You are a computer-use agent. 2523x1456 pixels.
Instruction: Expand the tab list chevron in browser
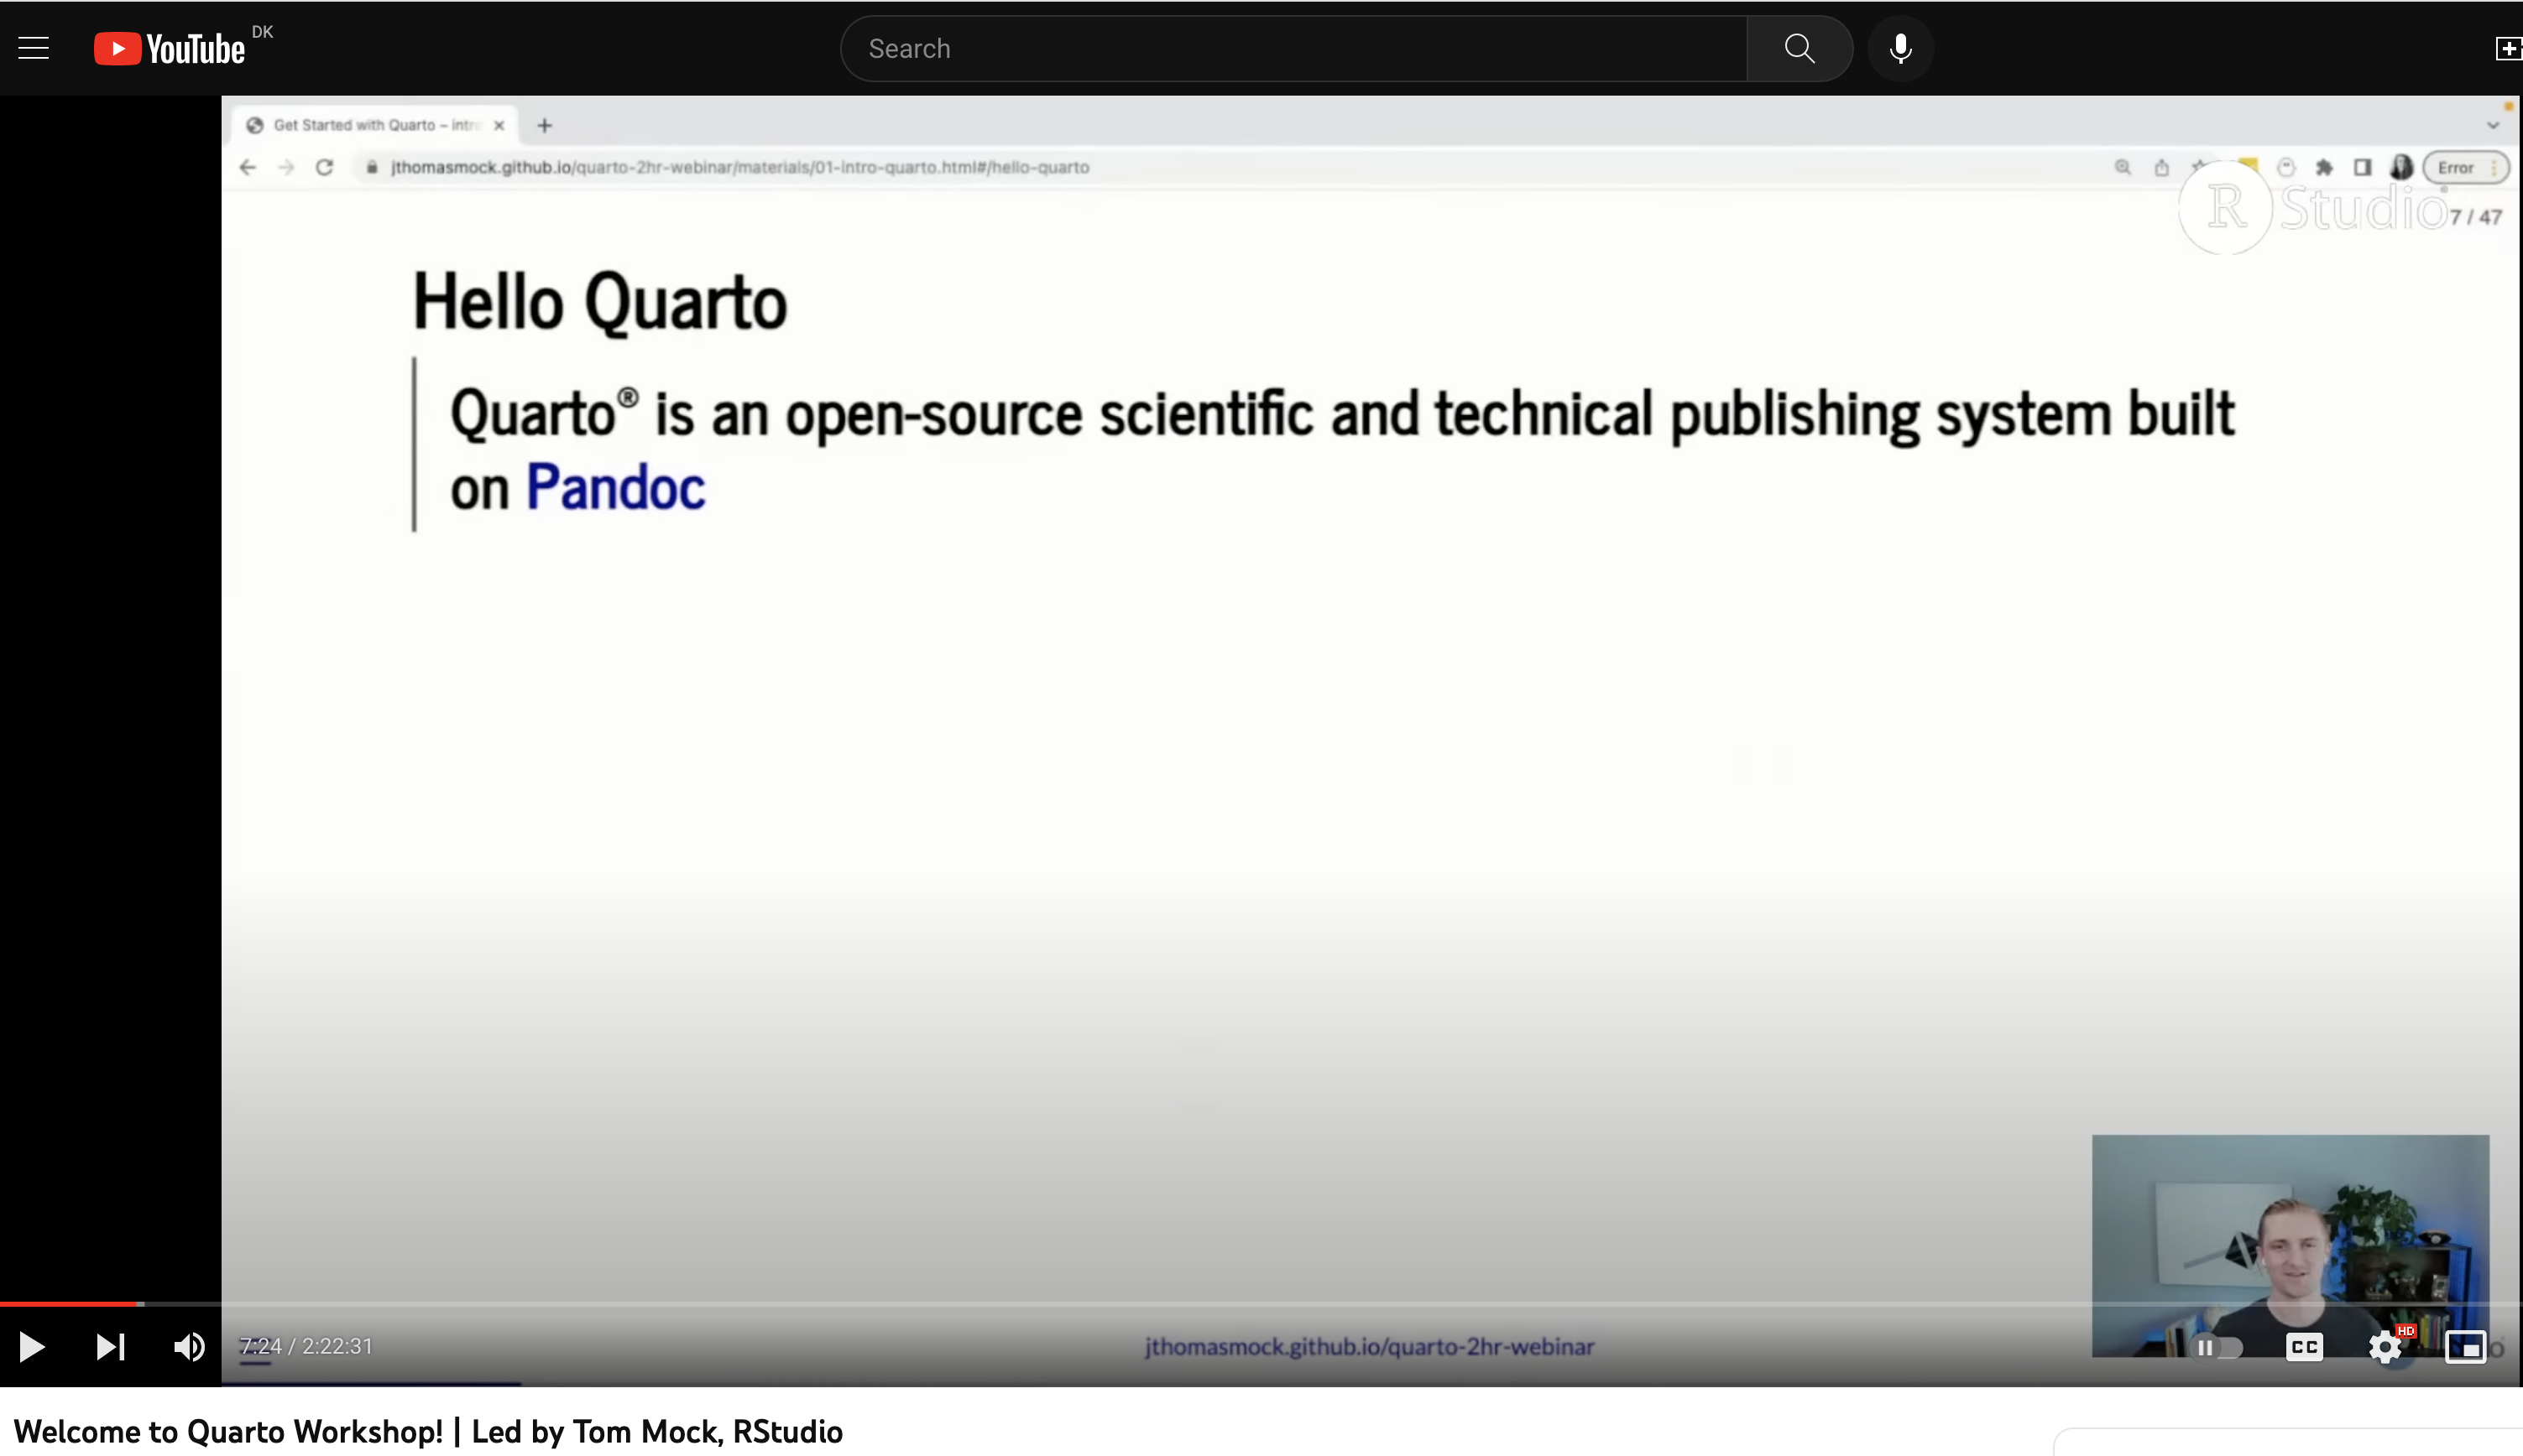(2493, 125)
